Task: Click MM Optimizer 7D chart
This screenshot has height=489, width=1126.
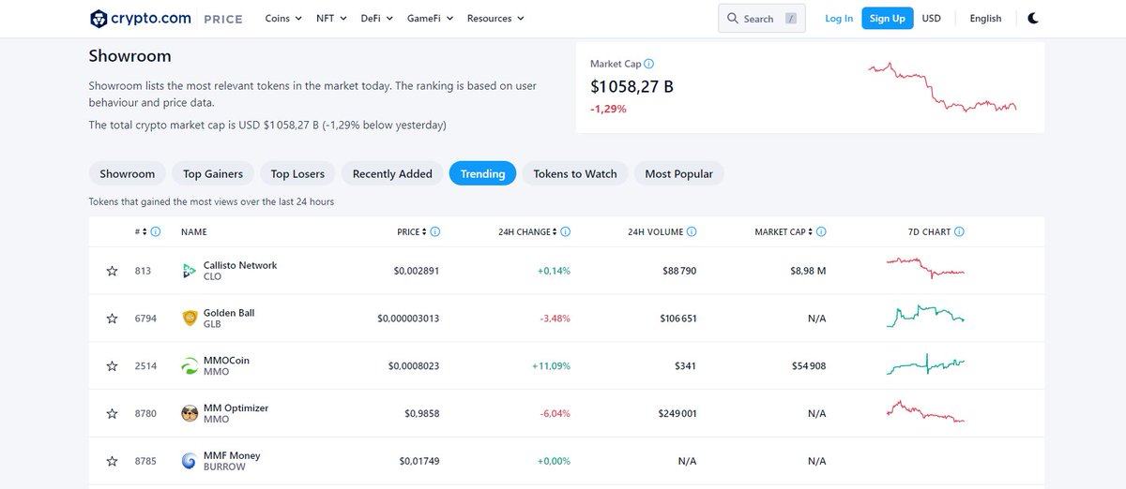Action: pyautogui.click(x=925, y=411)
